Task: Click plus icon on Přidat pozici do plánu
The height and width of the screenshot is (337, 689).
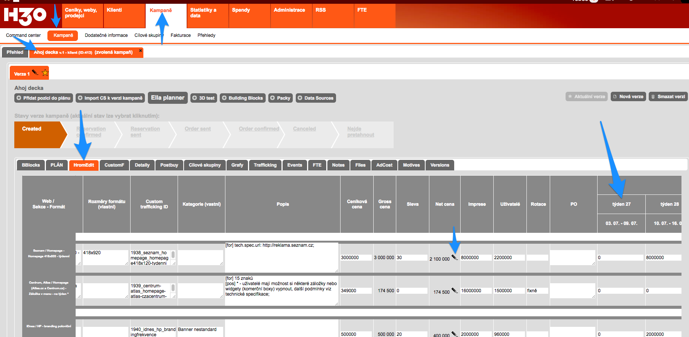Action: [19, 98]
